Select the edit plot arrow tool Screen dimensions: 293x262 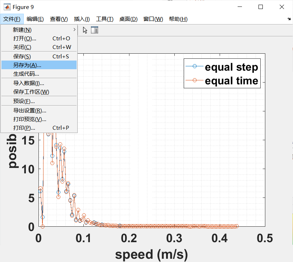click(84, 30)
